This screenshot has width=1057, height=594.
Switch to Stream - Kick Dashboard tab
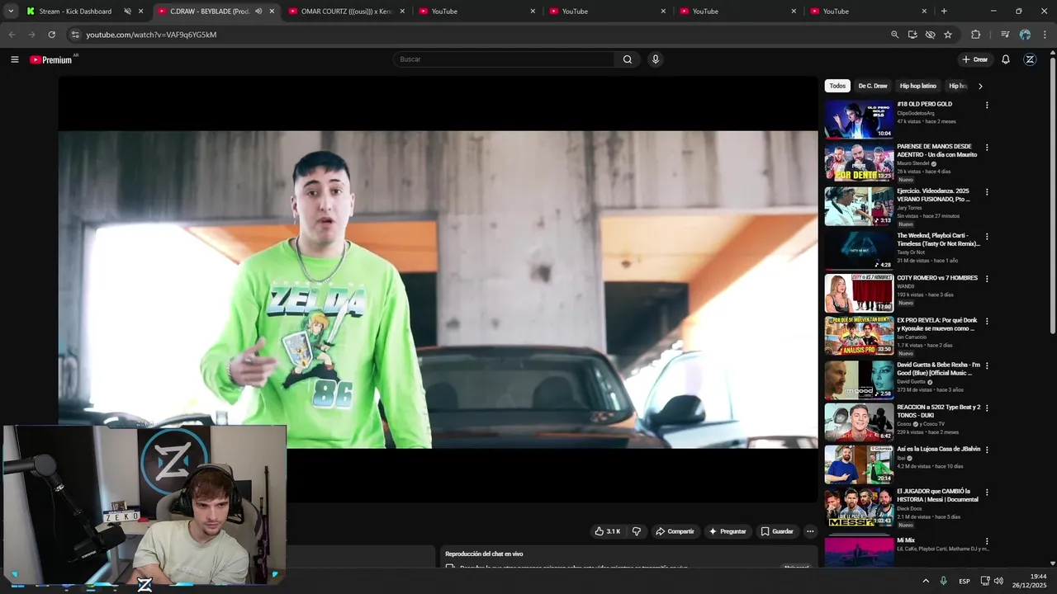tap(75, 12)
